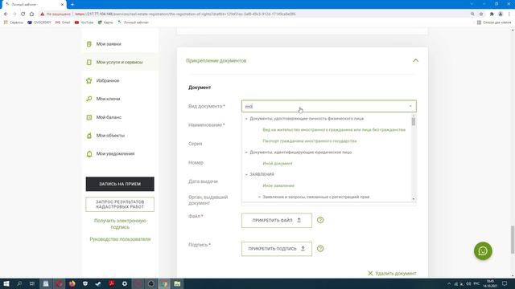This screenshot has height=289, width=515.
Task: Open the Gmail bookmark
Action: pyautogui.click(x=63, y=22)
